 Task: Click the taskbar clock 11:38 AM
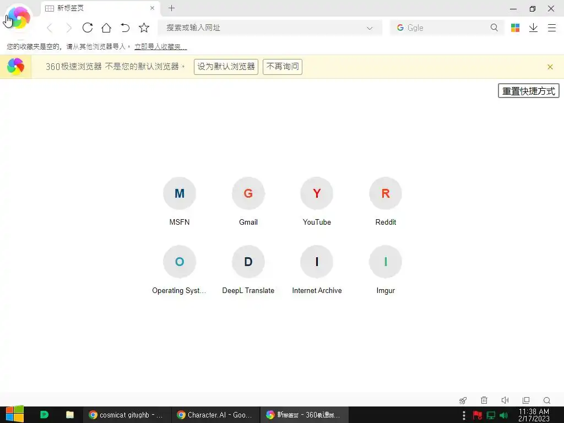[534, 415]
